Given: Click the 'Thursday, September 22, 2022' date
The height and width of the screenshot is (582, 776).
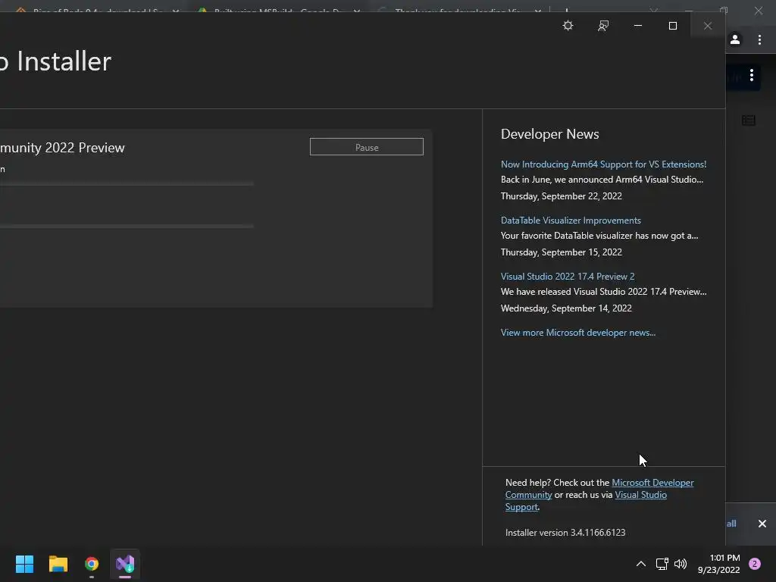Looking at the screenshot, I should pos(562,196).
